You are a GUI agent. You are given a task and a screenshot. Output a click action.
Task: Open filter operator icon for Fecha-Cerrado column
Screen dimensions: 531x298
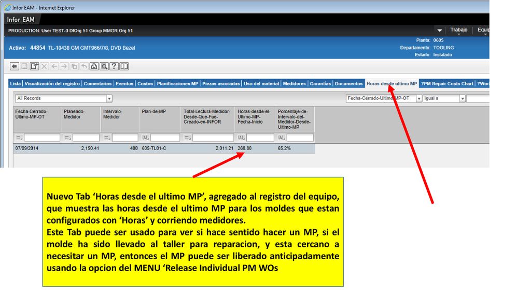[x=19, y=138]
